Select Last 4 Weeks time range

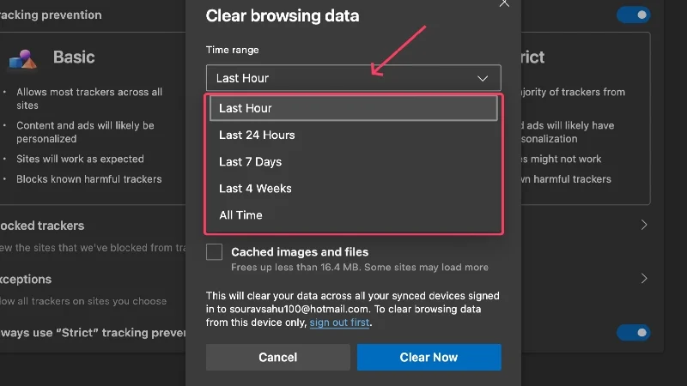click(255, 188)
